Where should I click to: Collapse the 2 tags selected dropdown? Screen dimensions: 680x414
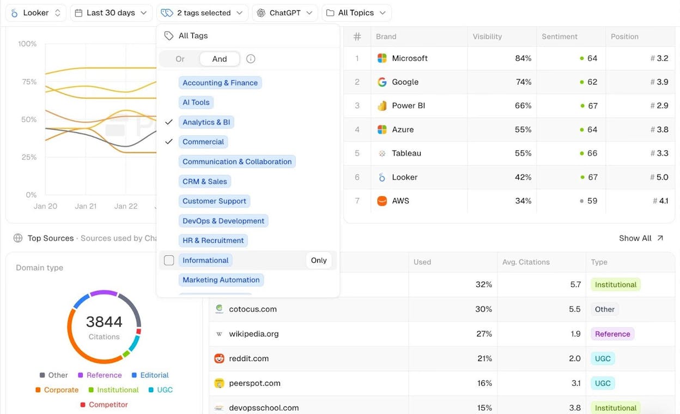click(x=202, y=13)
